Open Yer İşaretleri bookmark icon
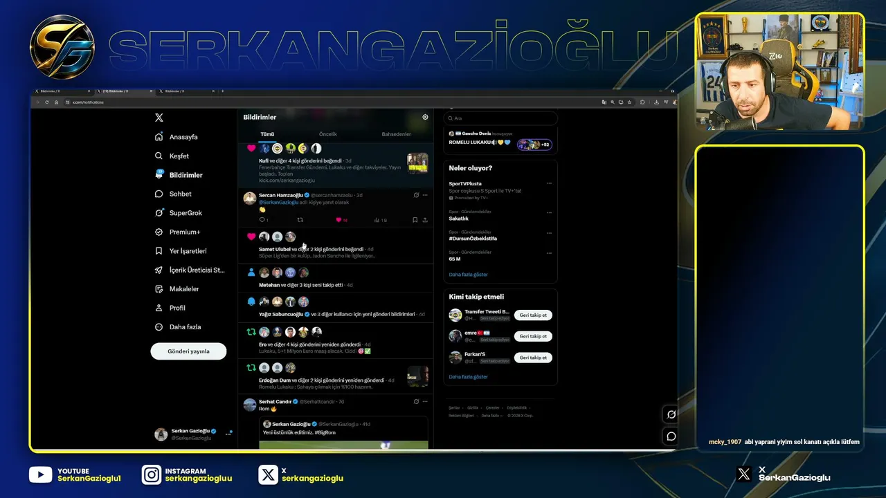Viewport: 886px width, 498px height. pos(159,251)
